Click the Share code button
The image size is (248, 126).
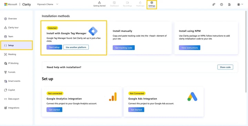[225, 67]
